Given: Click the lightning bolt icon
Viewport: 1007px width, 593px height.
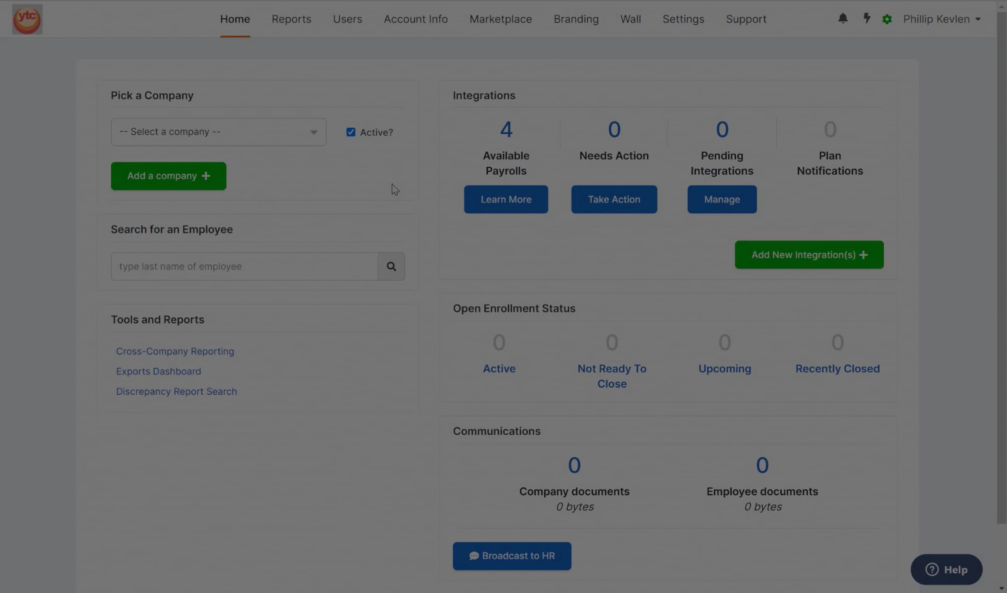Looking at the screenshot, I should click(866, 18).
